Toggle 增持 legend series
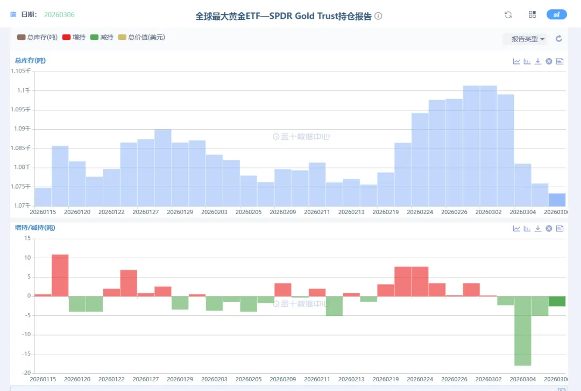Image resolution: width=581 pixels, height=391 pixels. (x=74, y=37)
